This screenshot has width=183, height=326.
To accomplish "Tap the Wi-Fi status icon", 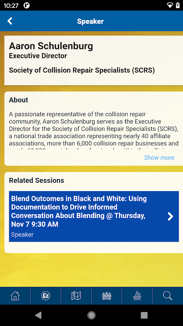I will click(x=170, y=5).
